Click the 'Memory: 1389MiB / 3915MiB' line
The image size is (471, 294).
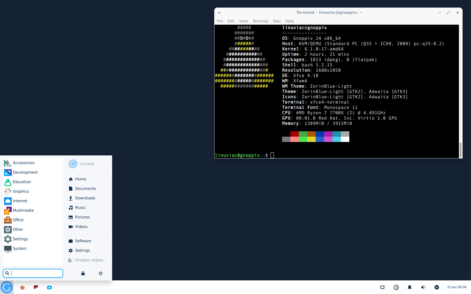(317, 123)
